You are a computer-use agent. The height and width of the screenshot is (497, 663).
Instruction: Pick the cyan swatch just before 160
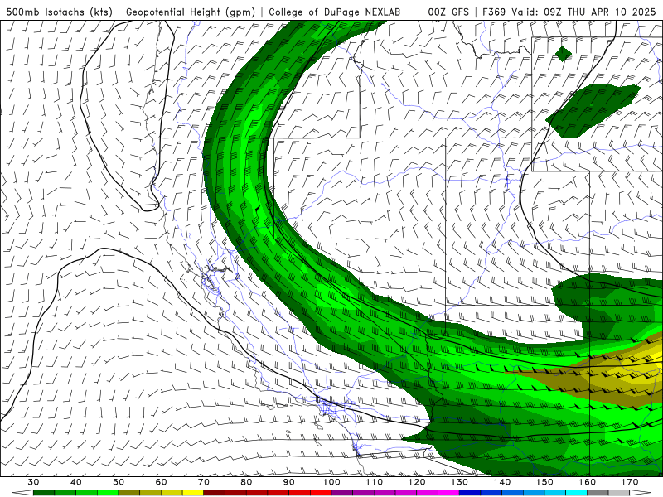577,493
